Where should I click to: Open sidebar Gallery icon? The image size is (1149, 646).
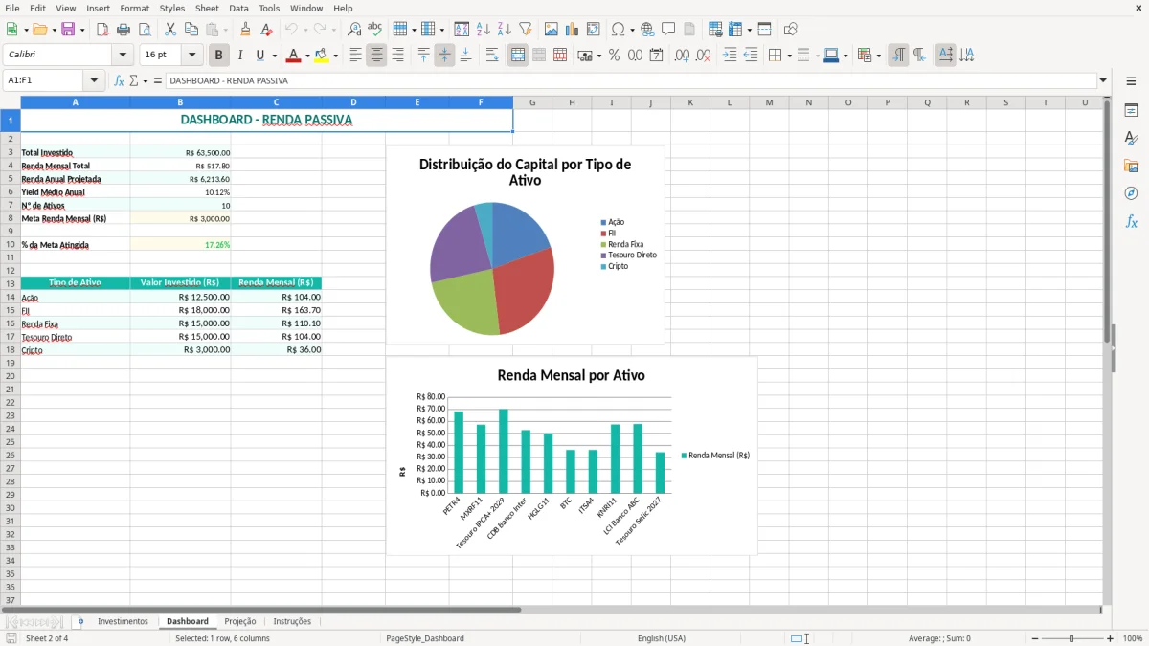tap(1131, 166)
